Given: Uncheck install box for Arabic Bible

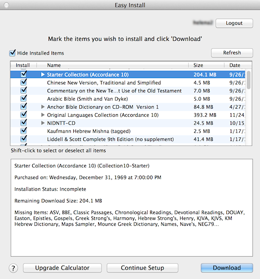Looking at the screenshot, I should (x=24, y=98).
